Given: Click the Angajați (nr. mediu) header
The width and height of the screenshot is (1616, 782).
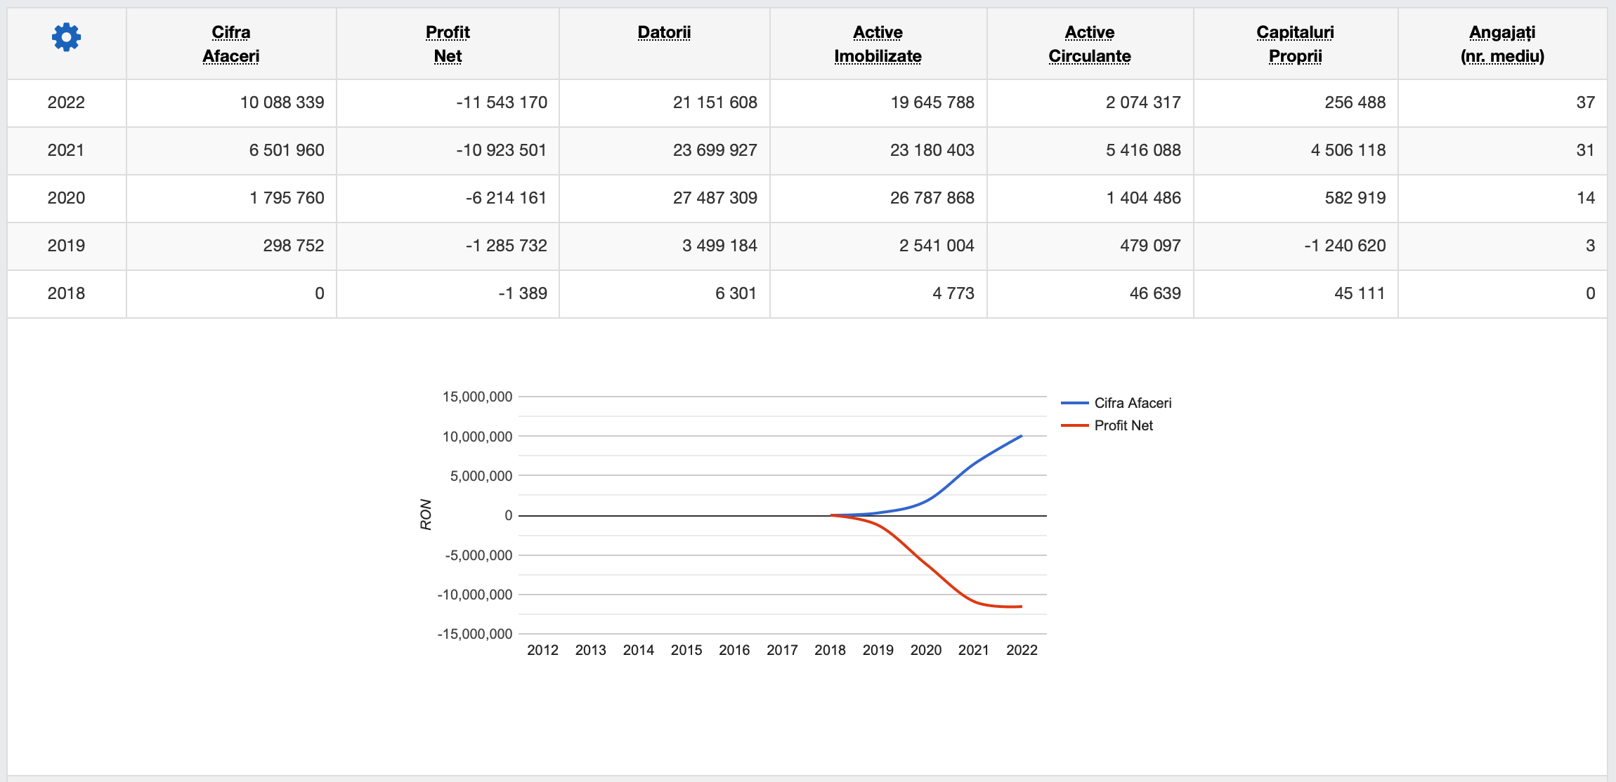Looking at the screenshot, I should [1502, 44].
